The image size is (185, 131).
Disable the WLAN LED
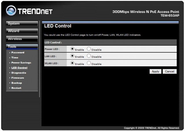point(89,63)
